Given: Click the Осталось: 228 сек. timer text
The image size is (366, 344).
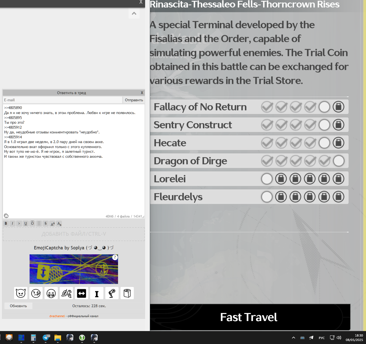Looking at the screenshot, I should pos(89,306).
